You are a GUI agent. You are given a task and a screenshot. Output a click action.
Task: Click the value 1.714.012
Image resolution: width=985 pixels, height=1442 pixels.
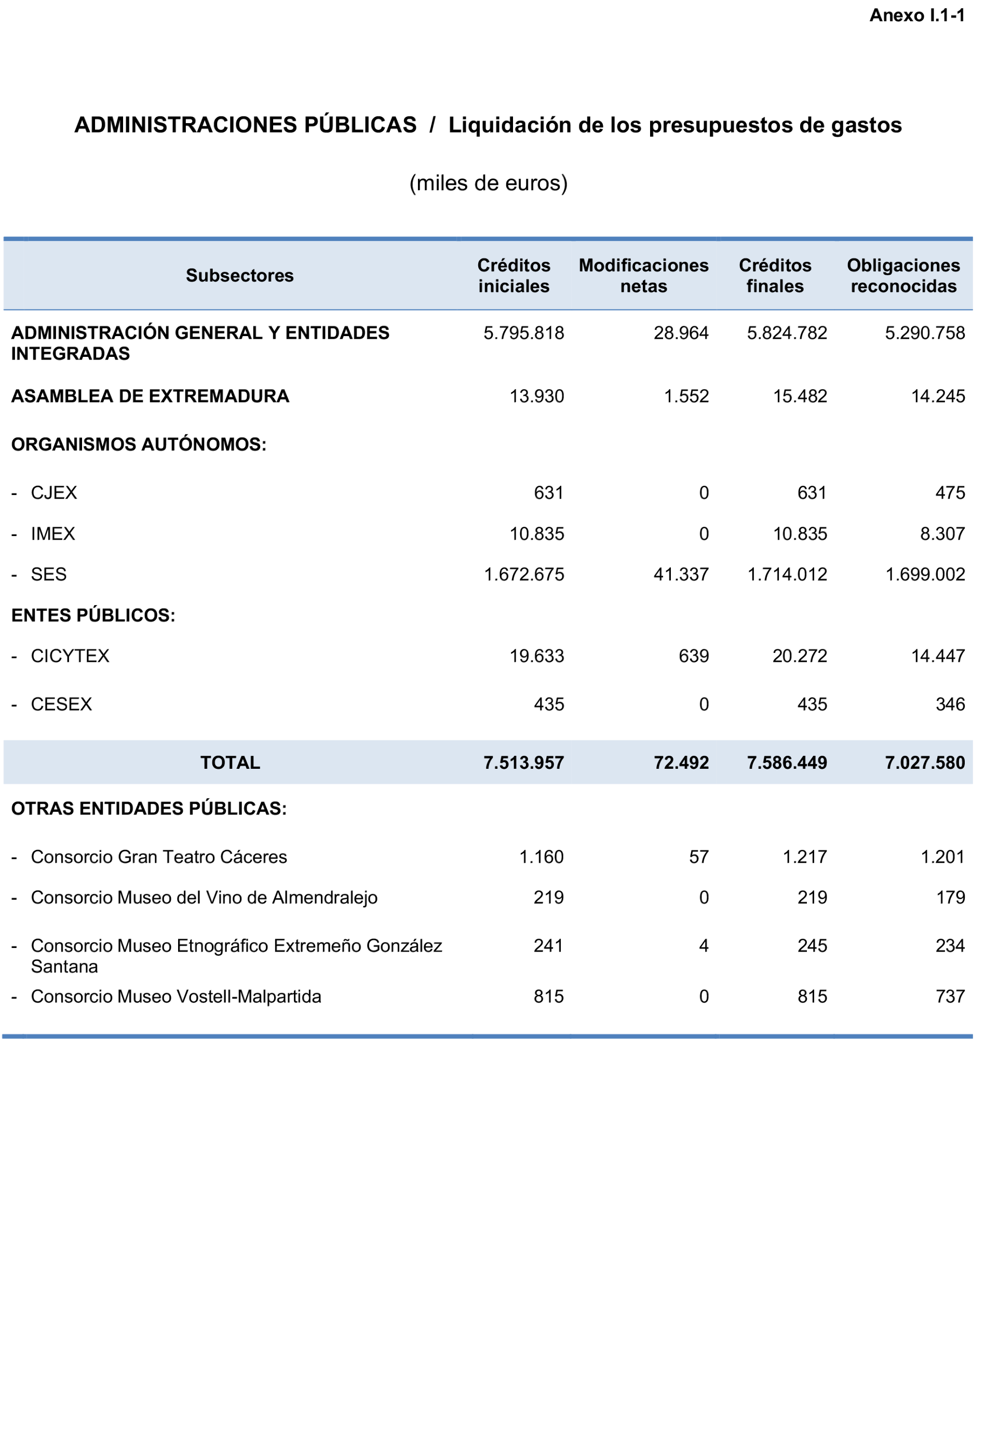(x=787, y=575)
